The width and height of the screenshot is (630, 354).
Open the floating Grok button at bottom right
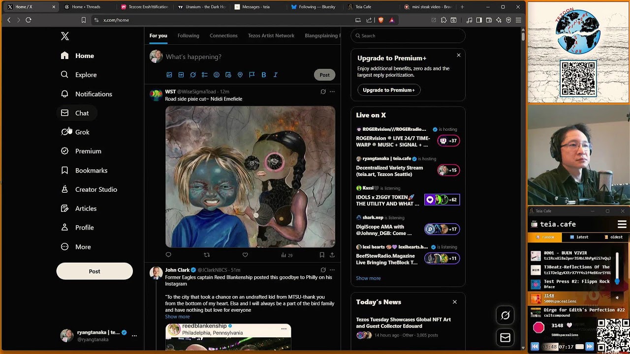click(x=505, y=316)
